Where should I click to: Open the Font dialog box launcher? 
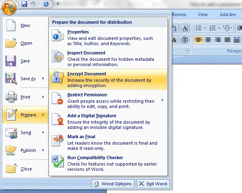point(188,50)
